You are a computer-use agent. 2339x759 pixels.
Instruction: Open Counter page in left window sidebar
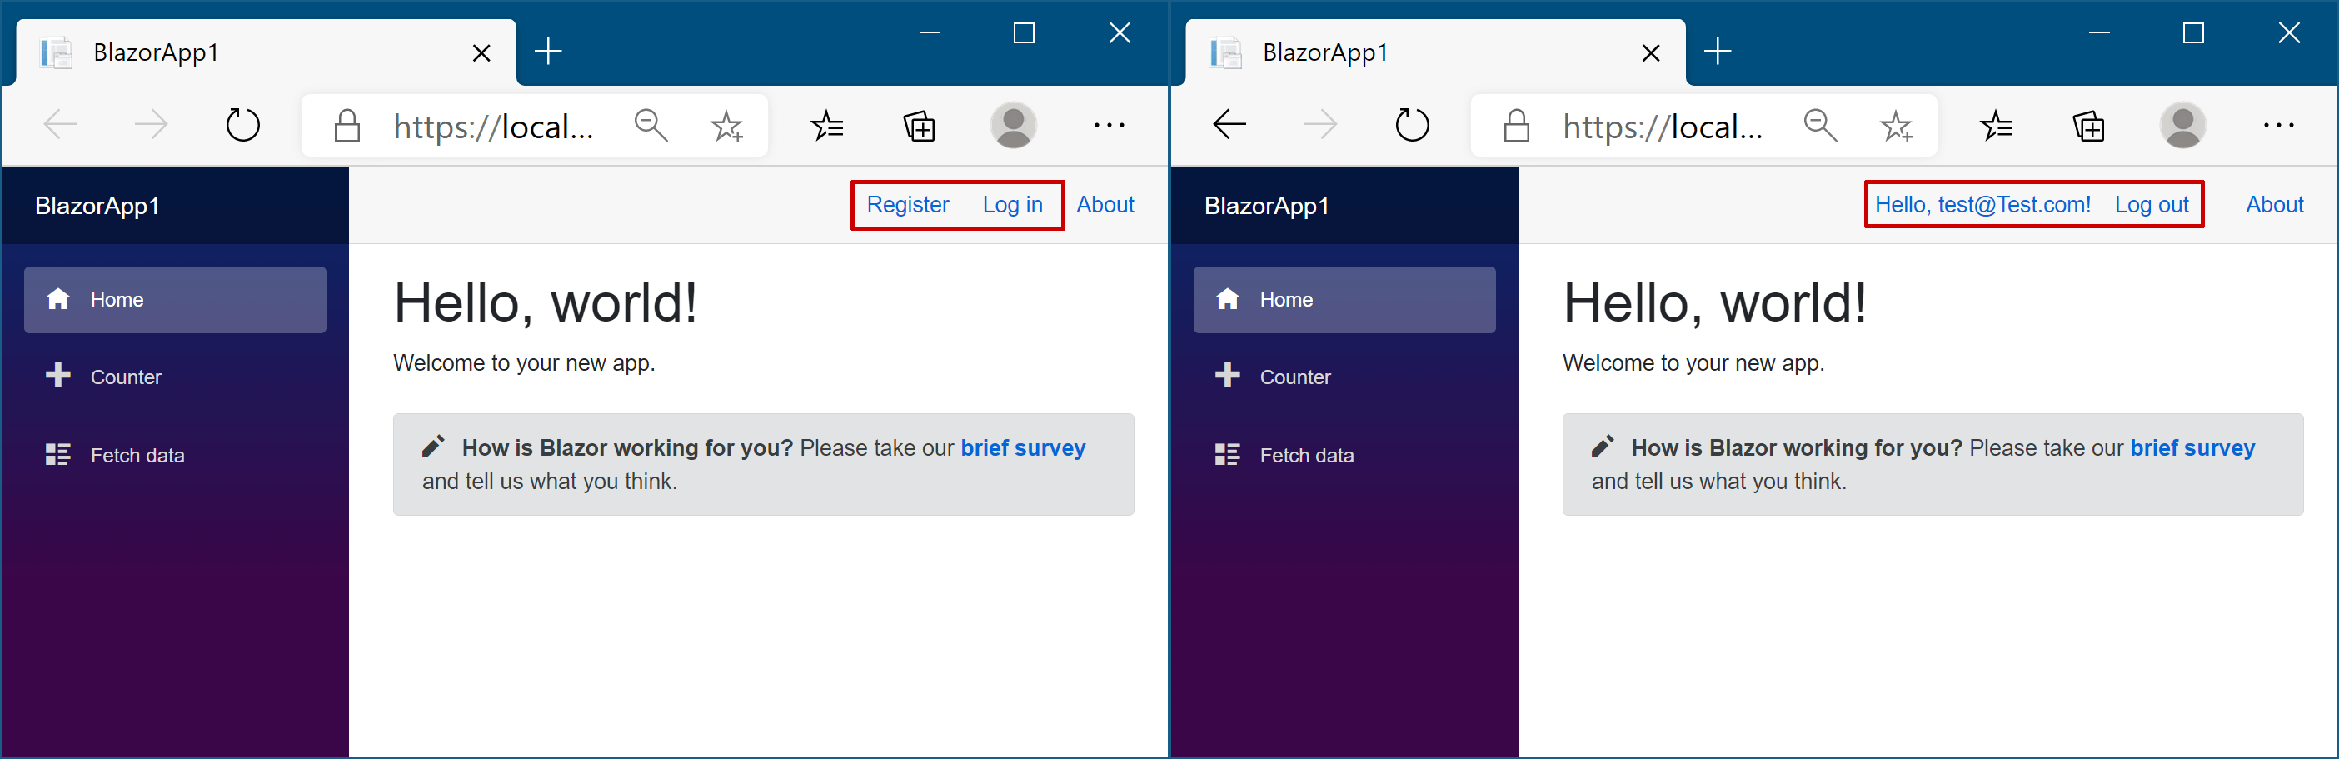point(175,377)
